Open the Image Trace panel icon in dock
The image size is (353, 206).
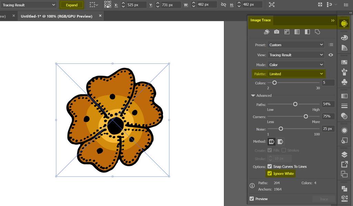[344, 23]
